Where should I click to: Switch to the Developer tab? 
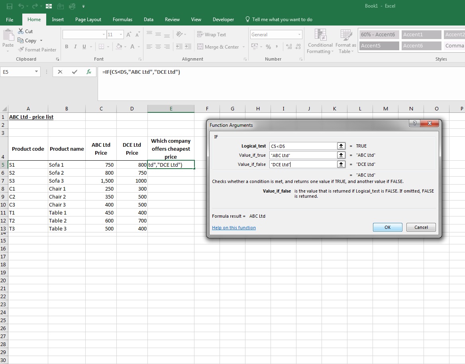pyautogui.click(x=223, y=20)
